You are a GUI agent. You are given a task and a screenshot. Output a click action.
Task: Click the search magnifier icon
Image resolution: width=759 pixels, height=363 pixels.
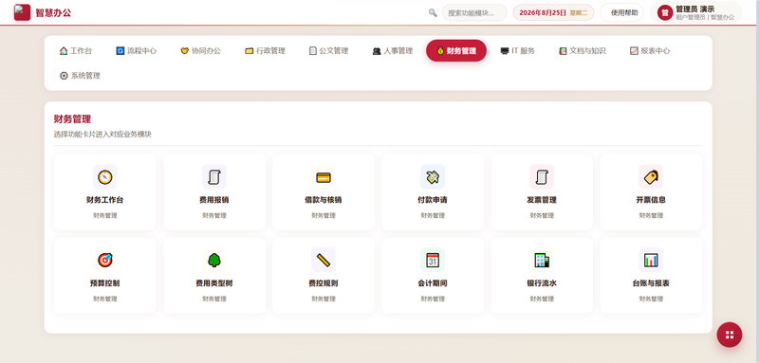pyautogui.click(x=433, y=12)
